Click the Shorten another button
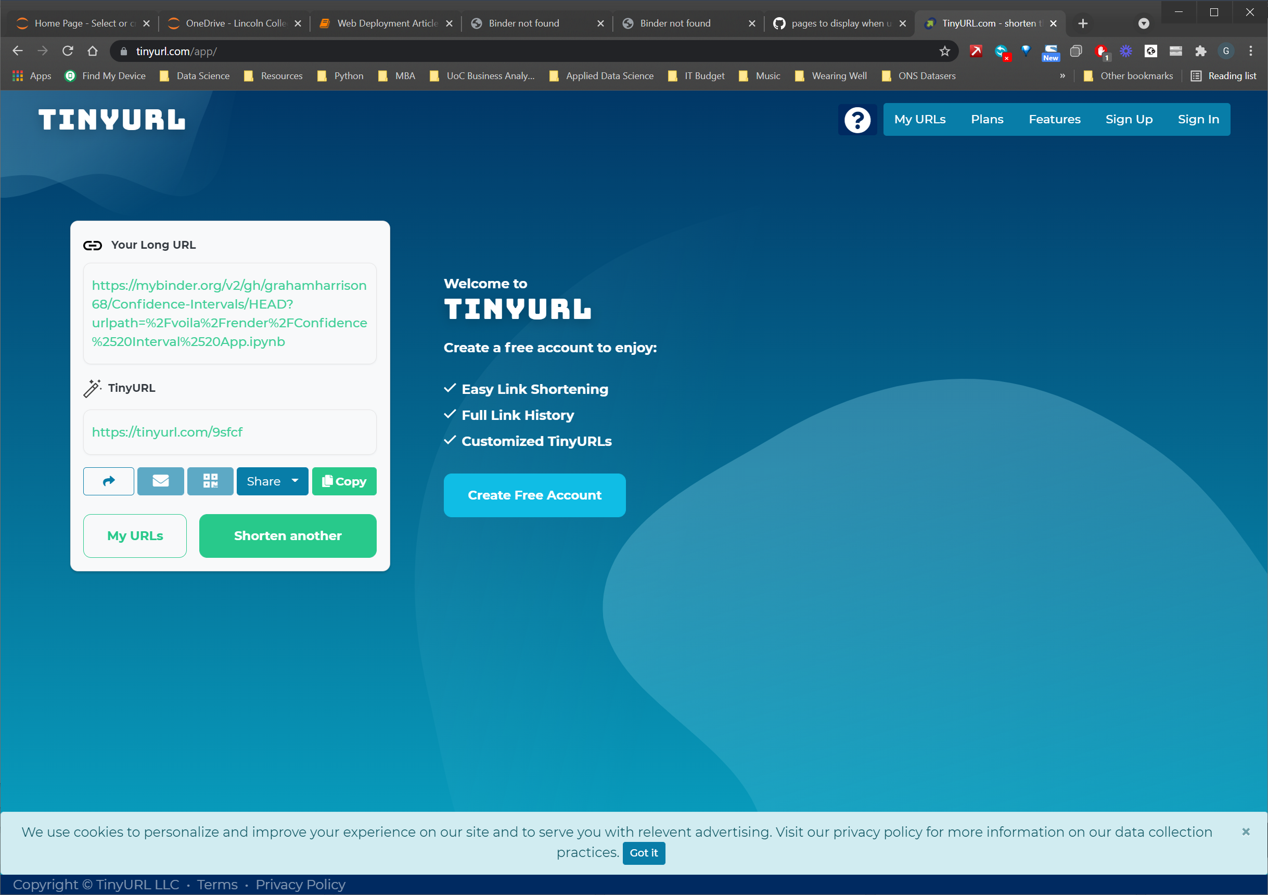This screenshot has height=895, width=1268. [x=288, y=536]
